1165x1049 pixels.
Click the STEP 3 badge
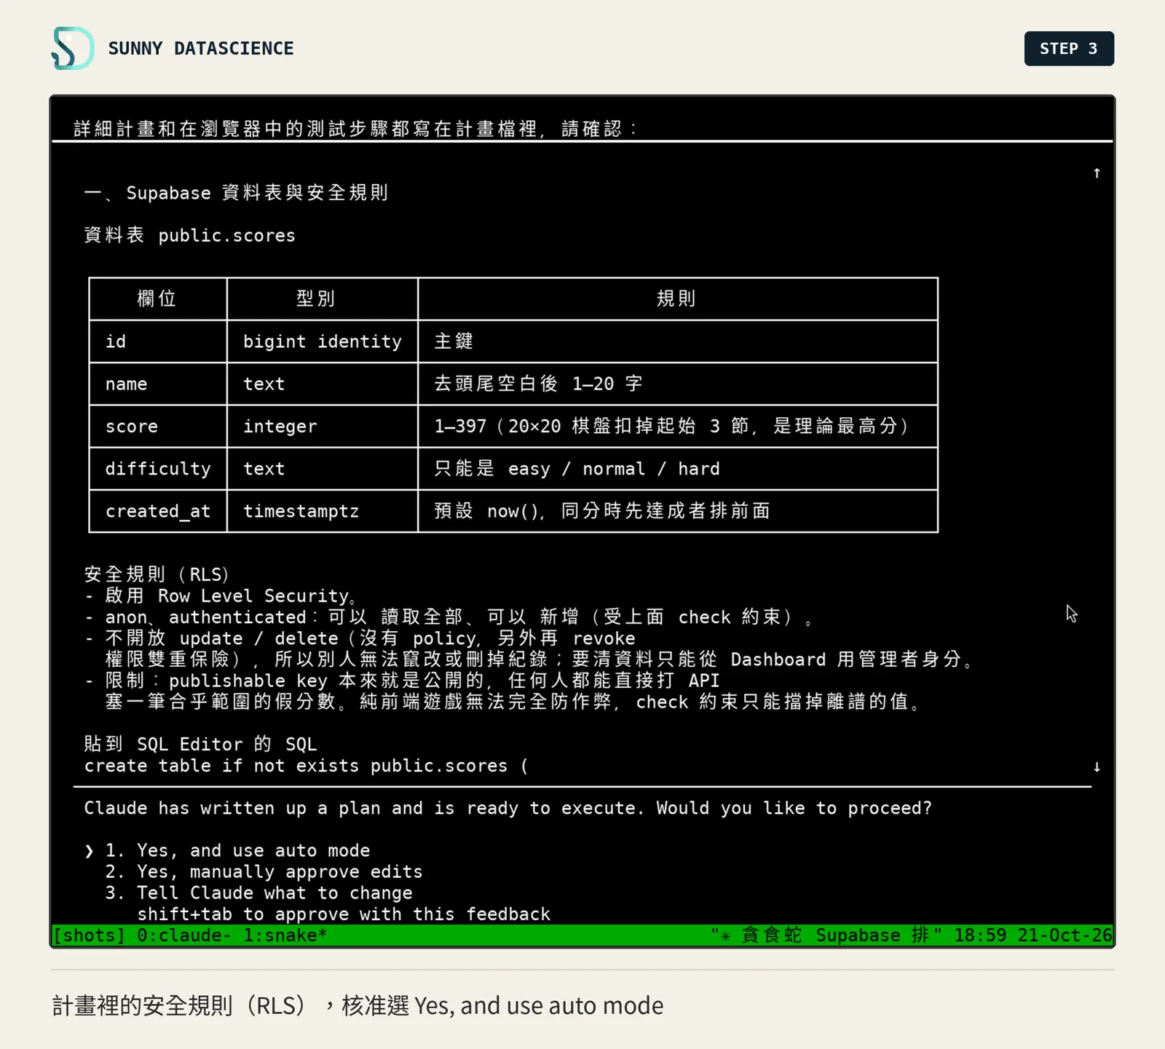point(1069,49)
